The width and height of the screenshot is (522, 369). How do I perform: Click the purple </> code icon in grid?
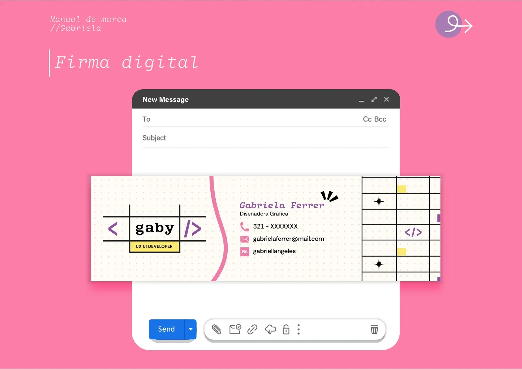413,232
